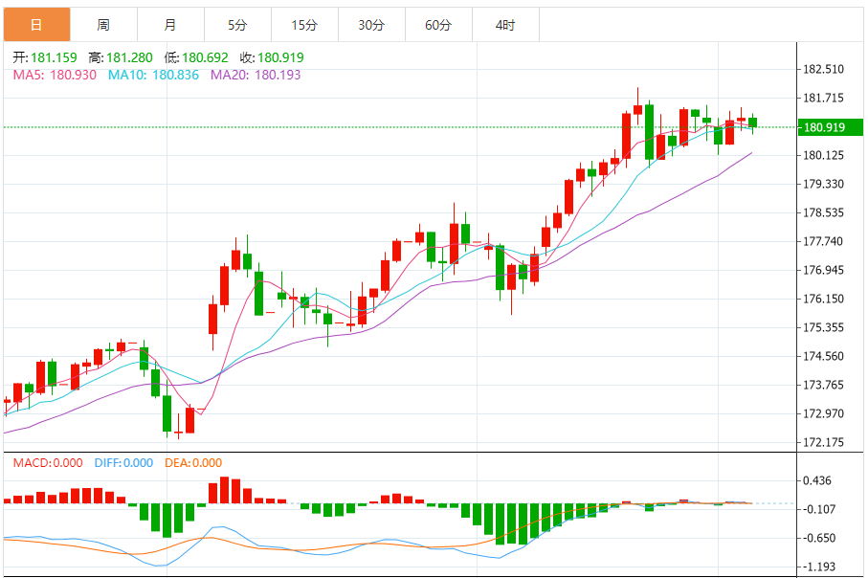Image resolution: width=868 pixels, height=578 pixels.
Task: Select the 日 daily timeframe tab
Action: pyautogui.click(x=36, y=25)
